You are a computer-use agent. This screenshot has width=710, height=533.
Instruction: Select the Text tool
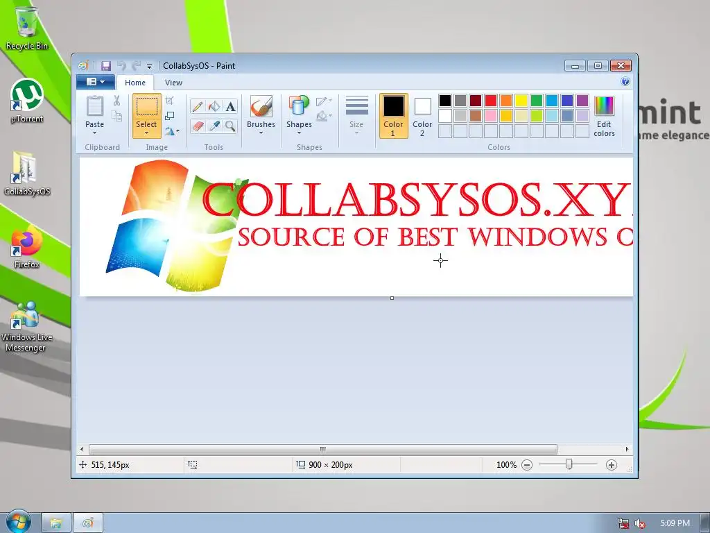click(230, 107)
